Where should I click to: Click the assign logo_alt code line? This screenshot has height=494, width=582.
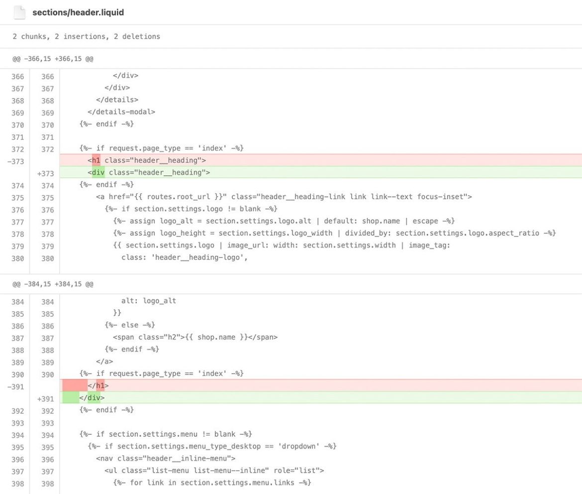pyautogui.click(x=284, y=221)
